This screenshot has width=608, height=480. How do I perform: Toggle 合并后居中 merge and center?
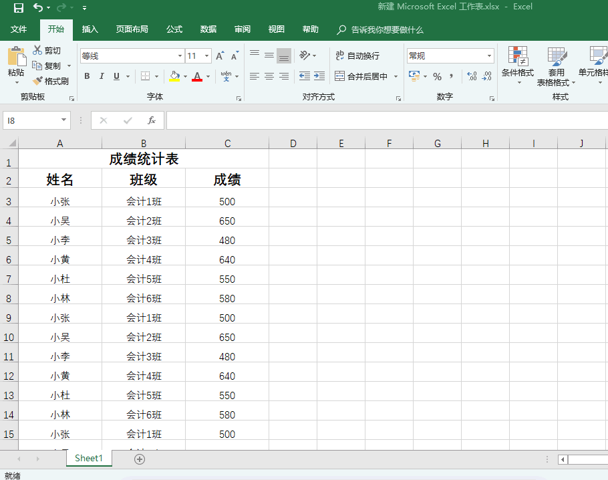coord(361,76)
